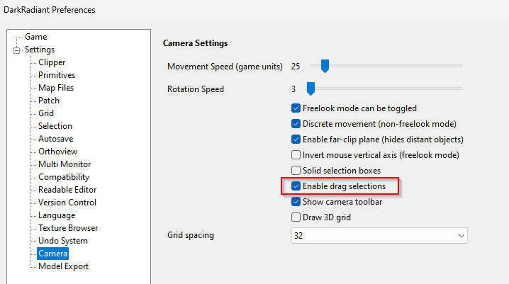Image resolution: width=509 pixels, height=284 pixels.
Task: Go to Autosave settings
Action: pyautogui.click(x=55, y=139)
